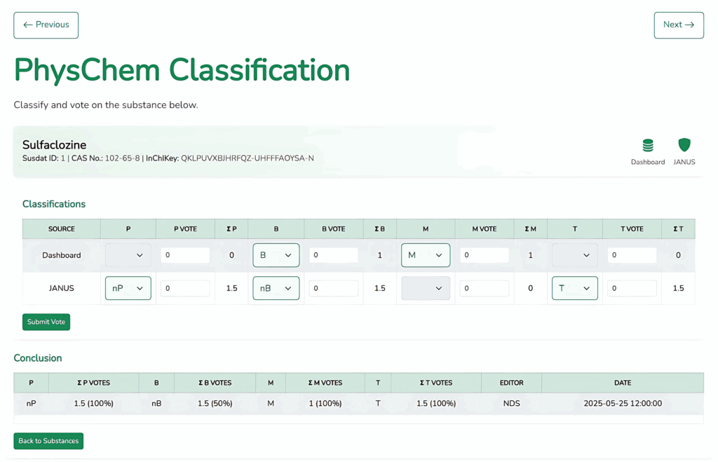Focus the Dashboard row T Vote field
The width and height of the screenshot is (718, 462).
pyautogui.click(x=632, y=255)
